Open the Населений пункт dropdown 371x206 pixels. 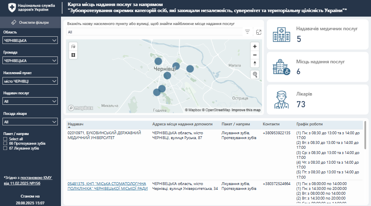[30, 81]
